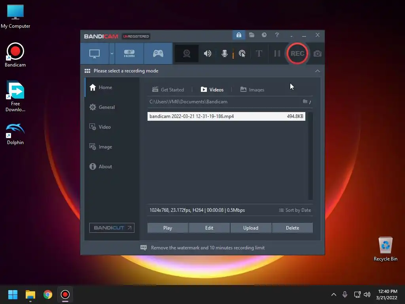Click the network icon in system tray
This screenshot has height=304, width=405.
357,294
